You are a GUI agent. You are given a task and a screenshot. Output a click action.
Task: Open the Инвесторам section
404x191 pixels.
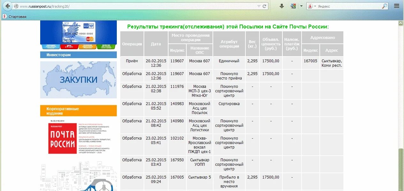(79, 55)
